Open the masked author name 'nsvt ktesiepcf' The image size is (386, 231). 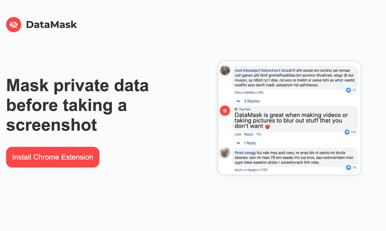[x=247, y=71]
